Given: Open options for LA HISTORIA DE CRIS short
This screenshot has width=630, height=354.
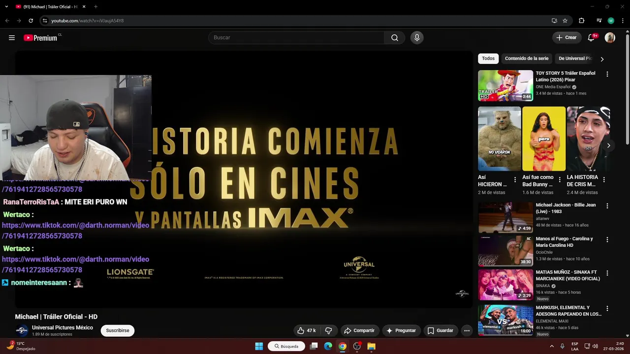Looking at the screenshot, I should (604, 180).
